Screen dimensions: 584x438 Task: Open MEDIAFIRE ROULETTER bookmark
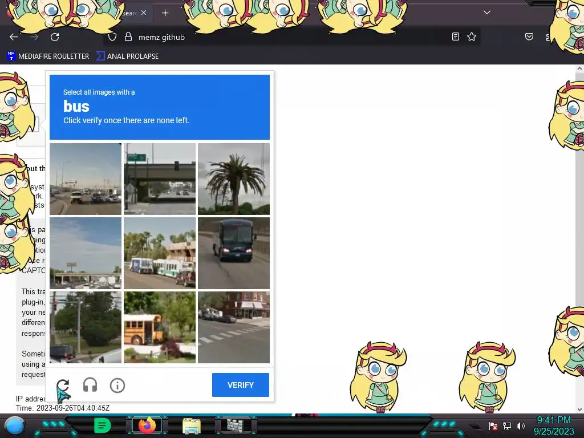coord(48,56)
